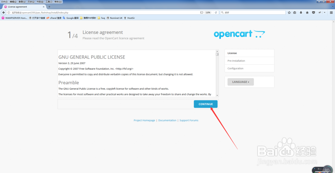Open the LANGUAGE dropdown
Screen dimensions: 335x173
point(241,82)
